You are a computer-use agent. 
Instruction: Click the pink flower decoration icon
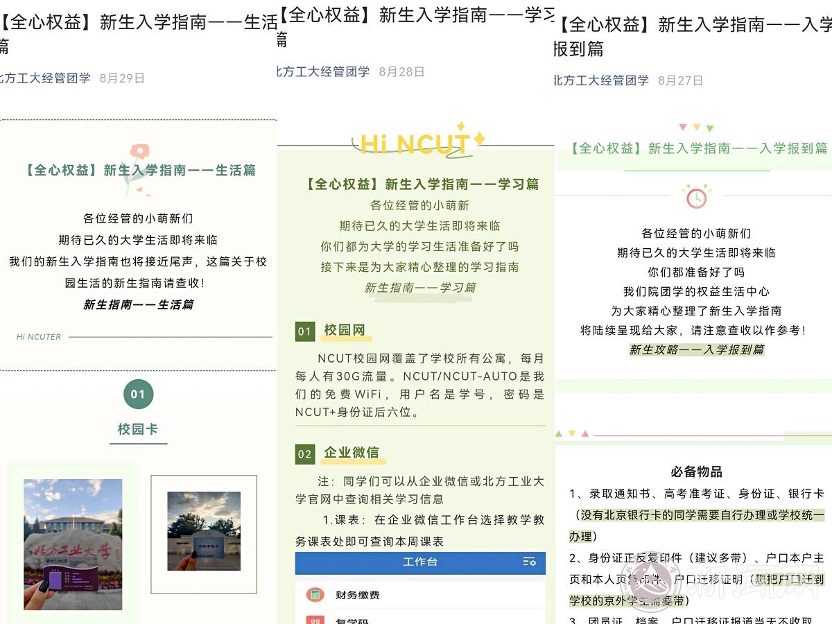[139, 153]
